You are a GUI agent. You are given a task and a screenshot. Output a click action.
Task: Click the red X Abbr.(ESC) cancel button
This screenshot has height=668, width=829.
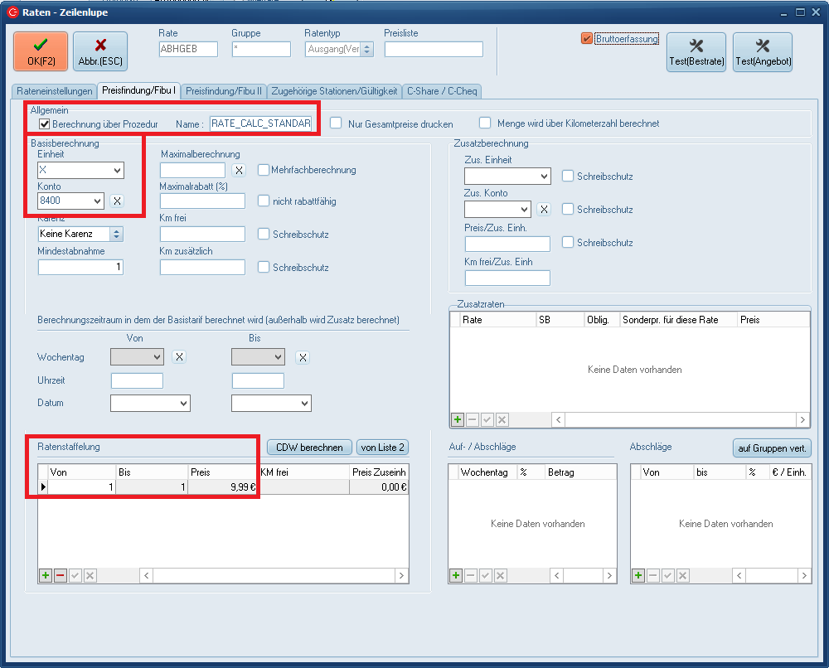(x=100, y=51)
